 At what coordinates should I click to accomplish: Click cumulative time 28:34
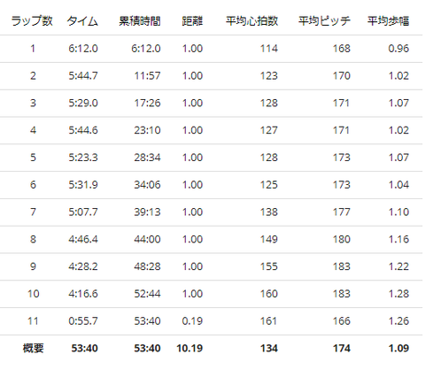coord(147,158)
